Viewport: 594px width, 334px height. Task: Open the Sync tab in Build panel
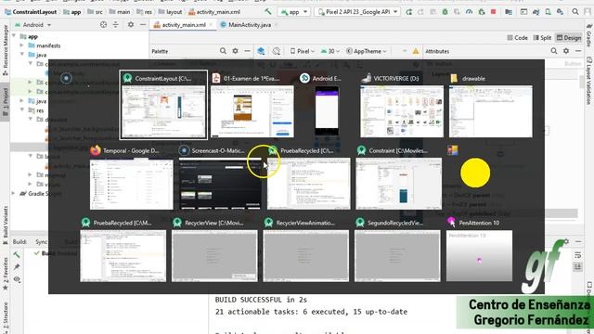pyautogui.click(x=41, y=241)
